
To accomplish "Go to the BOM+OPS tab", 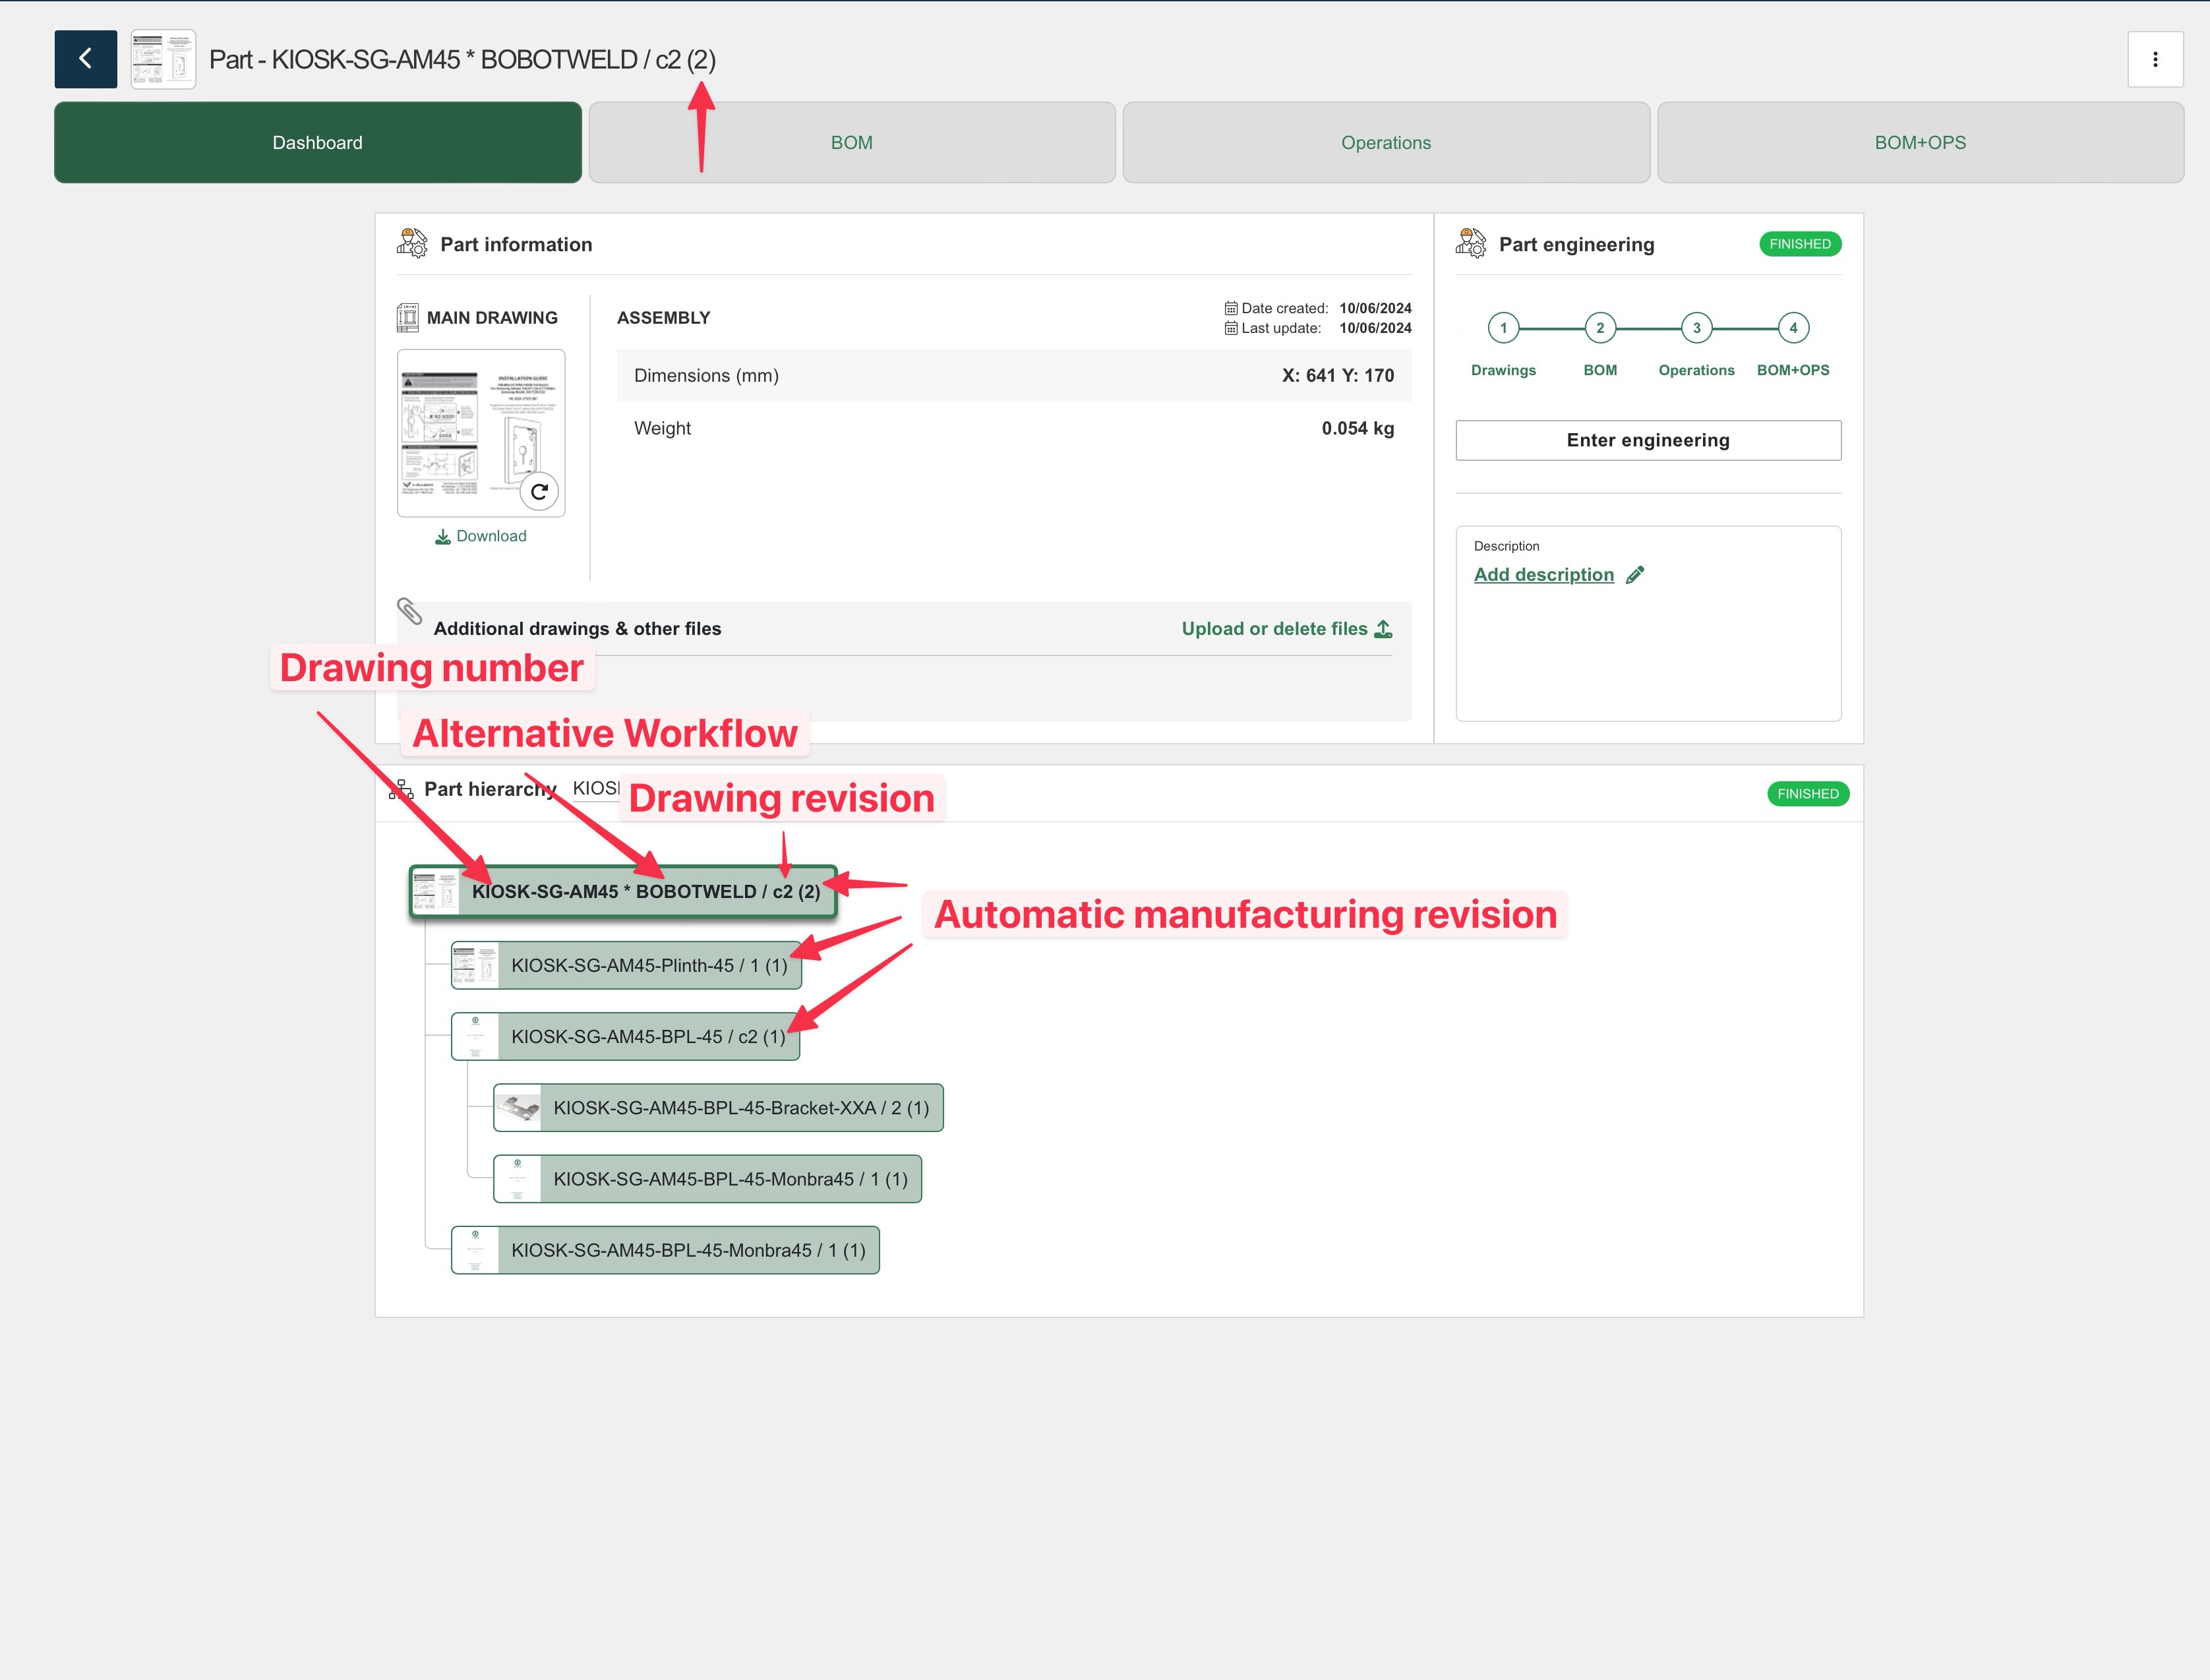I will [x=1919, y=142].
